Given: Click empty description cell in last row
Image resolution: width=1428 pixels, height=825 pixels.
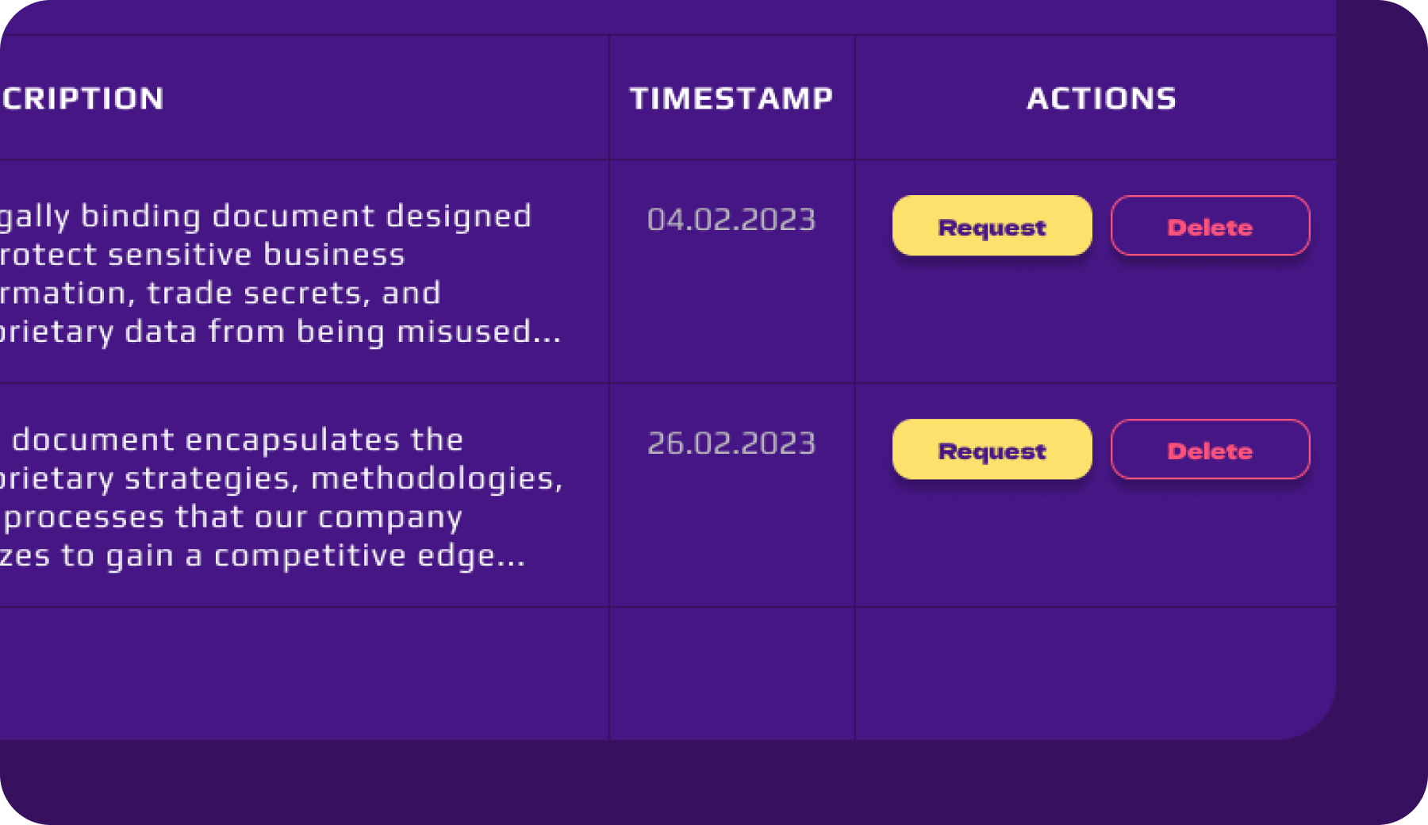Looking at the screenshot, I should (x=301, y=673).
